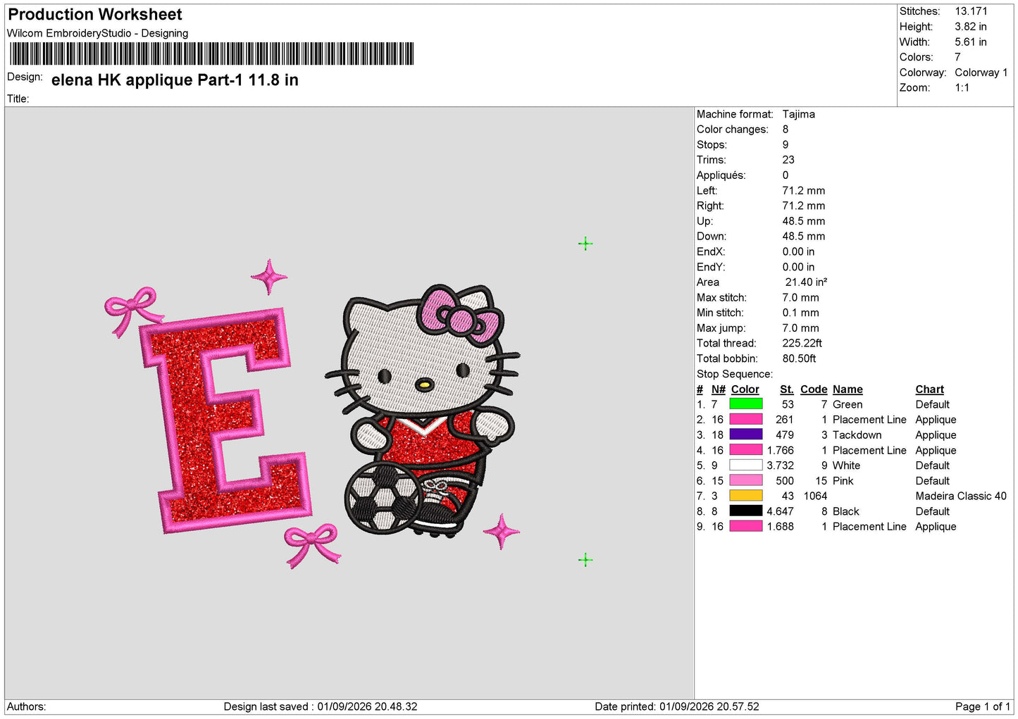Click the Tackdown name in row 3
1018x719 pixels.
pos(857,435)
